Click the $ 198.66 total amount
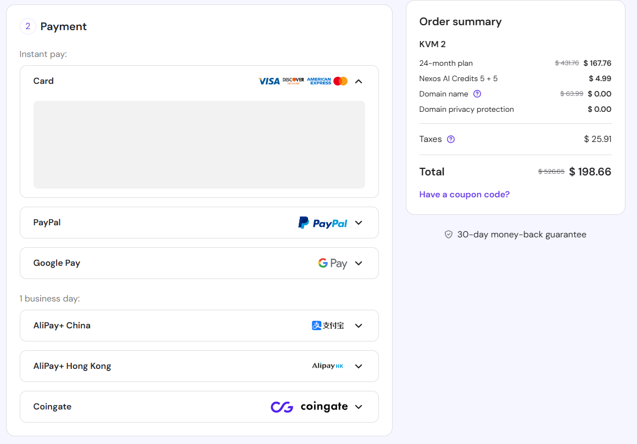Screen dimensions: 637x444 click(590, 172)
